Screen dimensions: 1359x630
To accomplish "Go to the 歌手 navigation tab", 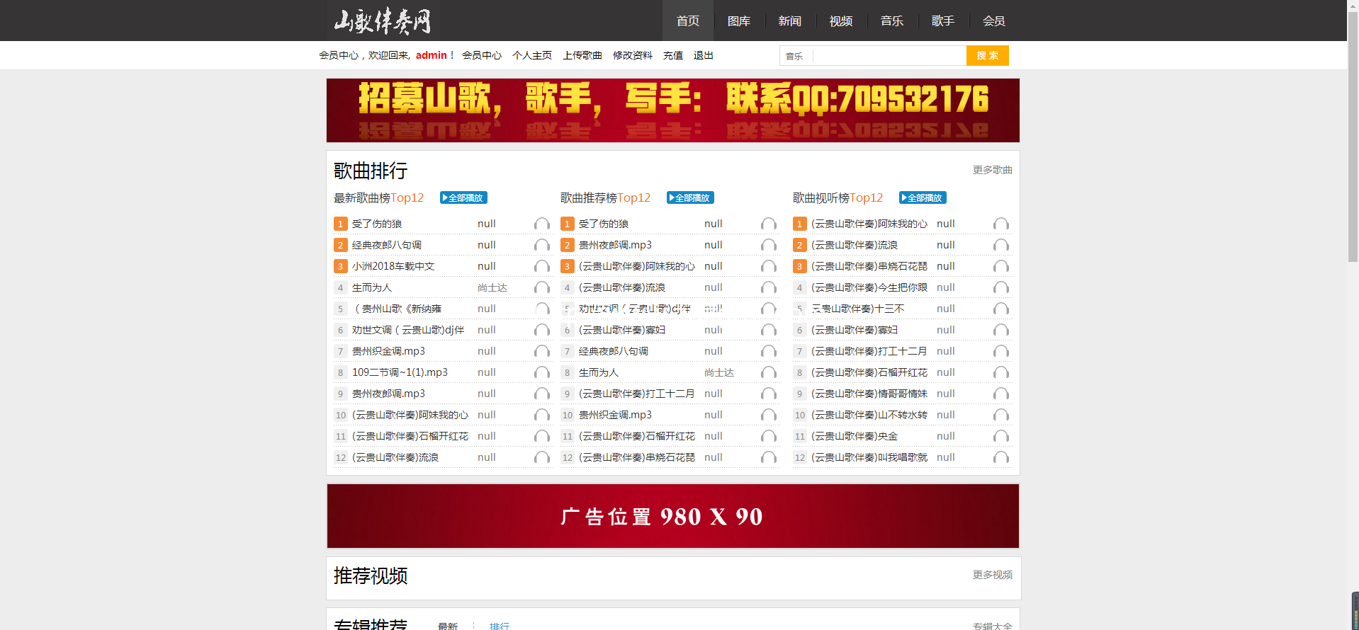I will coord(942,21).
